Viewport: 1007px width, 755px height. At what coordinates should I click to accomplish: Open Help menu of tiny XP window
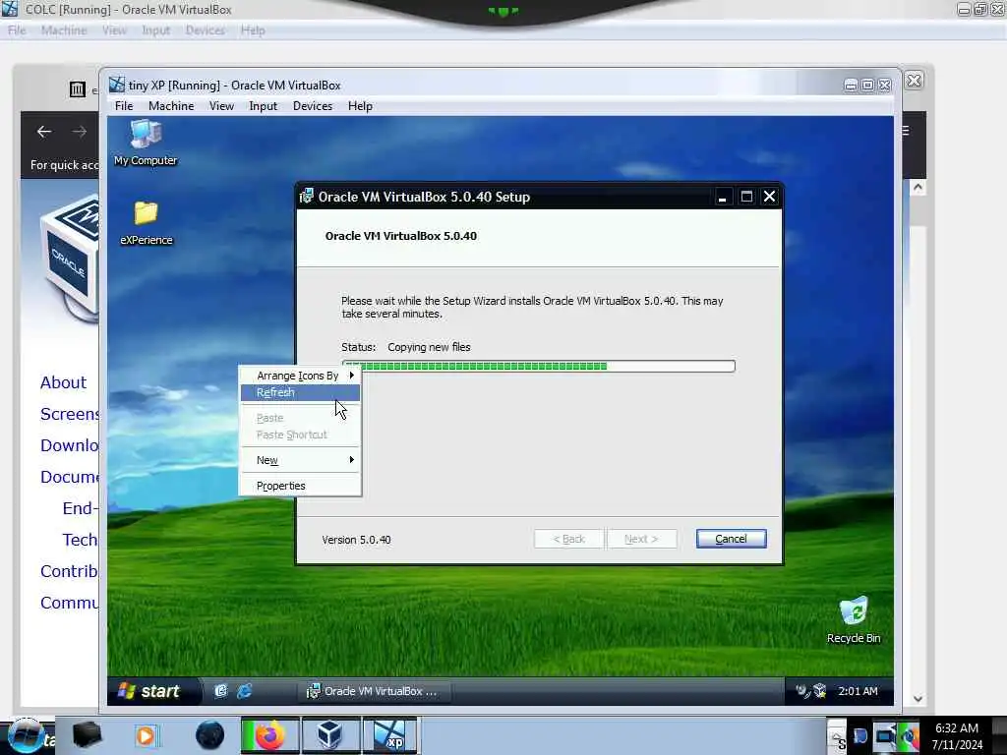coord(360,106)
